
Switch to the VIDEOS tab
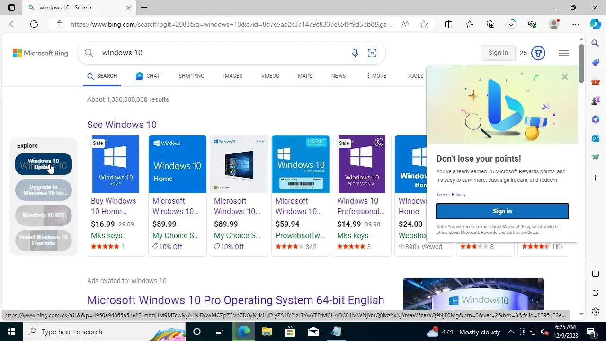(270, 76)
